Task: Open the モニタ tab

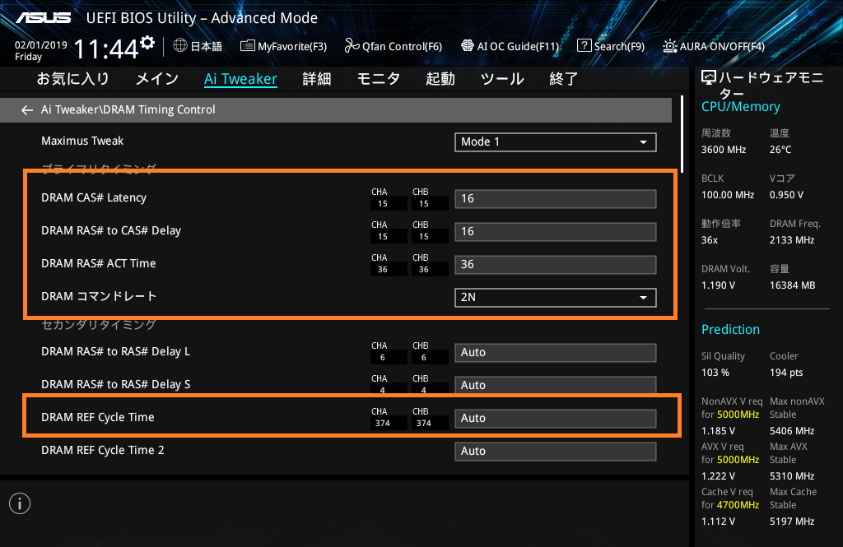Action: pyautogui.click(x=379, y=79)
